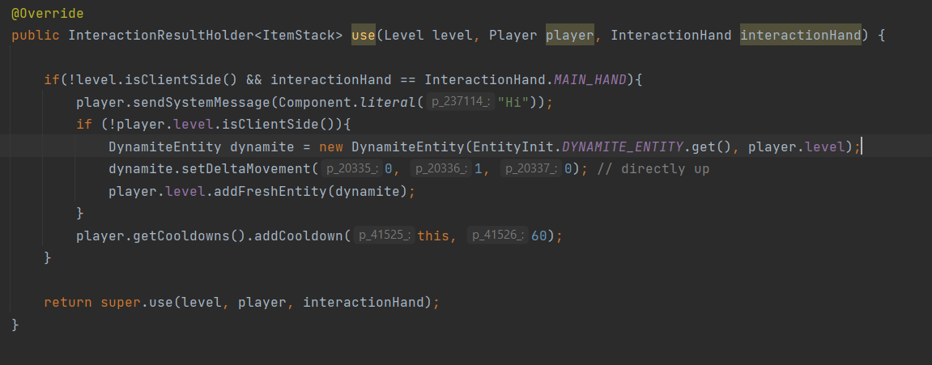Click the highlighted 'player' parameter in signature

569,35
